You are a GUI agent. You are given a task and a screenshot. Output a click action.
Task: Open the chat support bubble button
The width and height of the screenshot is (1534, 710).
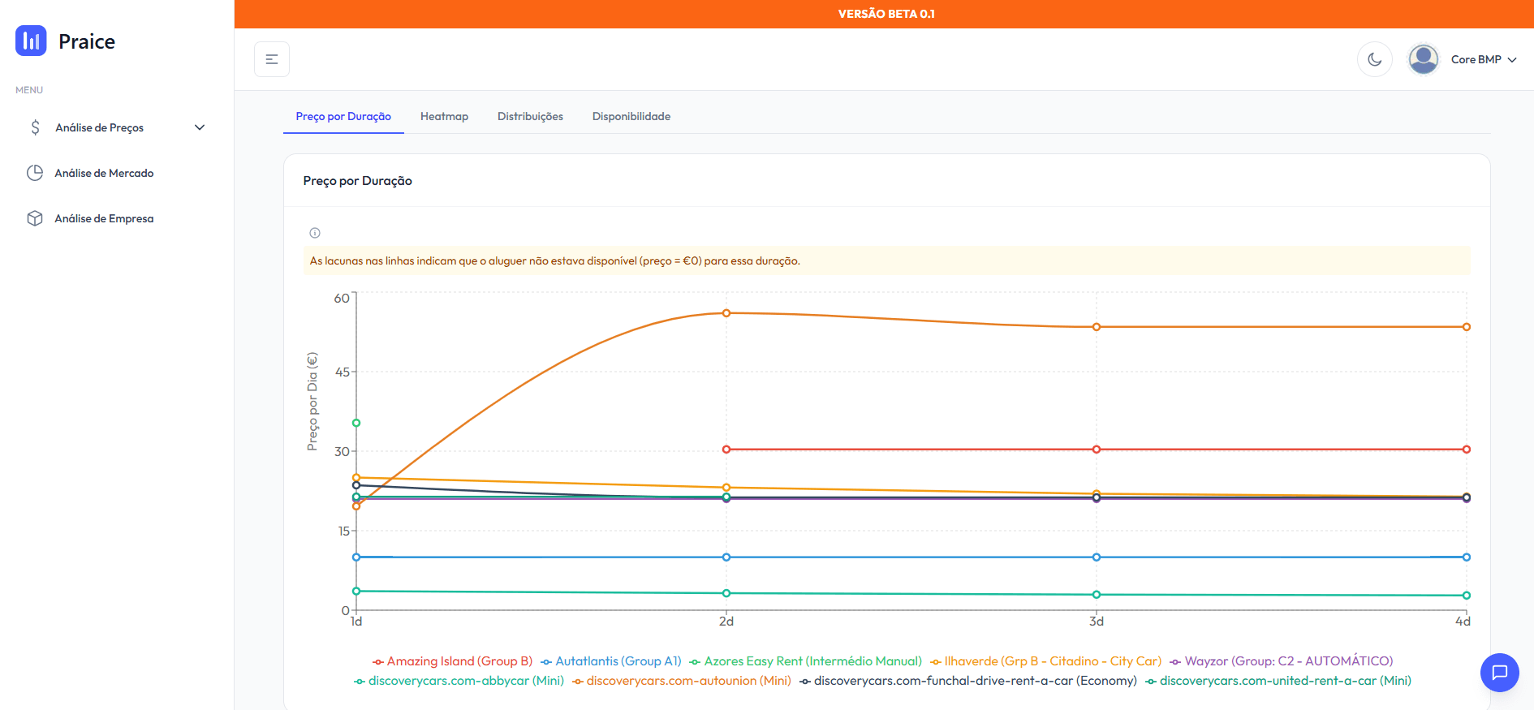click(1499, 672)
